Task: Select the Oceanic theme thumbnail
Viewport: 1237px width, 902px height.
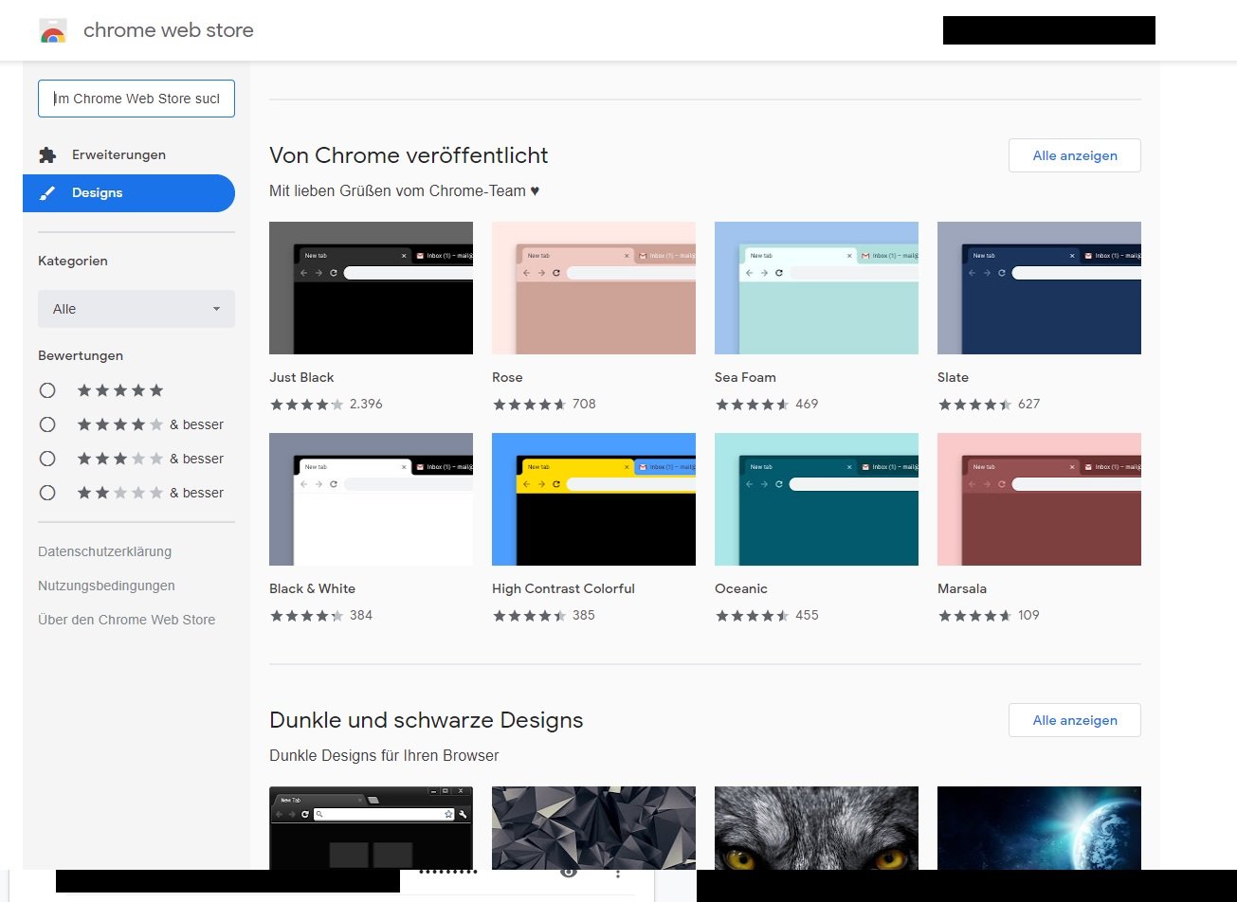Action: (x=816, y=499)
